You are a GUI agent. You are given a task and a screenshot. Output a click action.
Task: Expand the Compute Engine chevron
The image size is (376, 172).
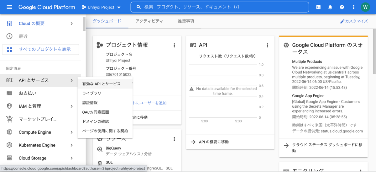(x=72, y=132)
